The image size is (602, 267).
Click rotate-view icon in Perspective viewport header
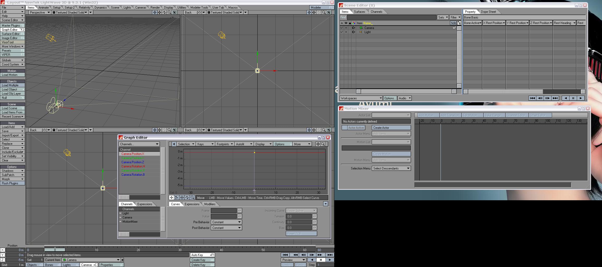click(164, 13)
